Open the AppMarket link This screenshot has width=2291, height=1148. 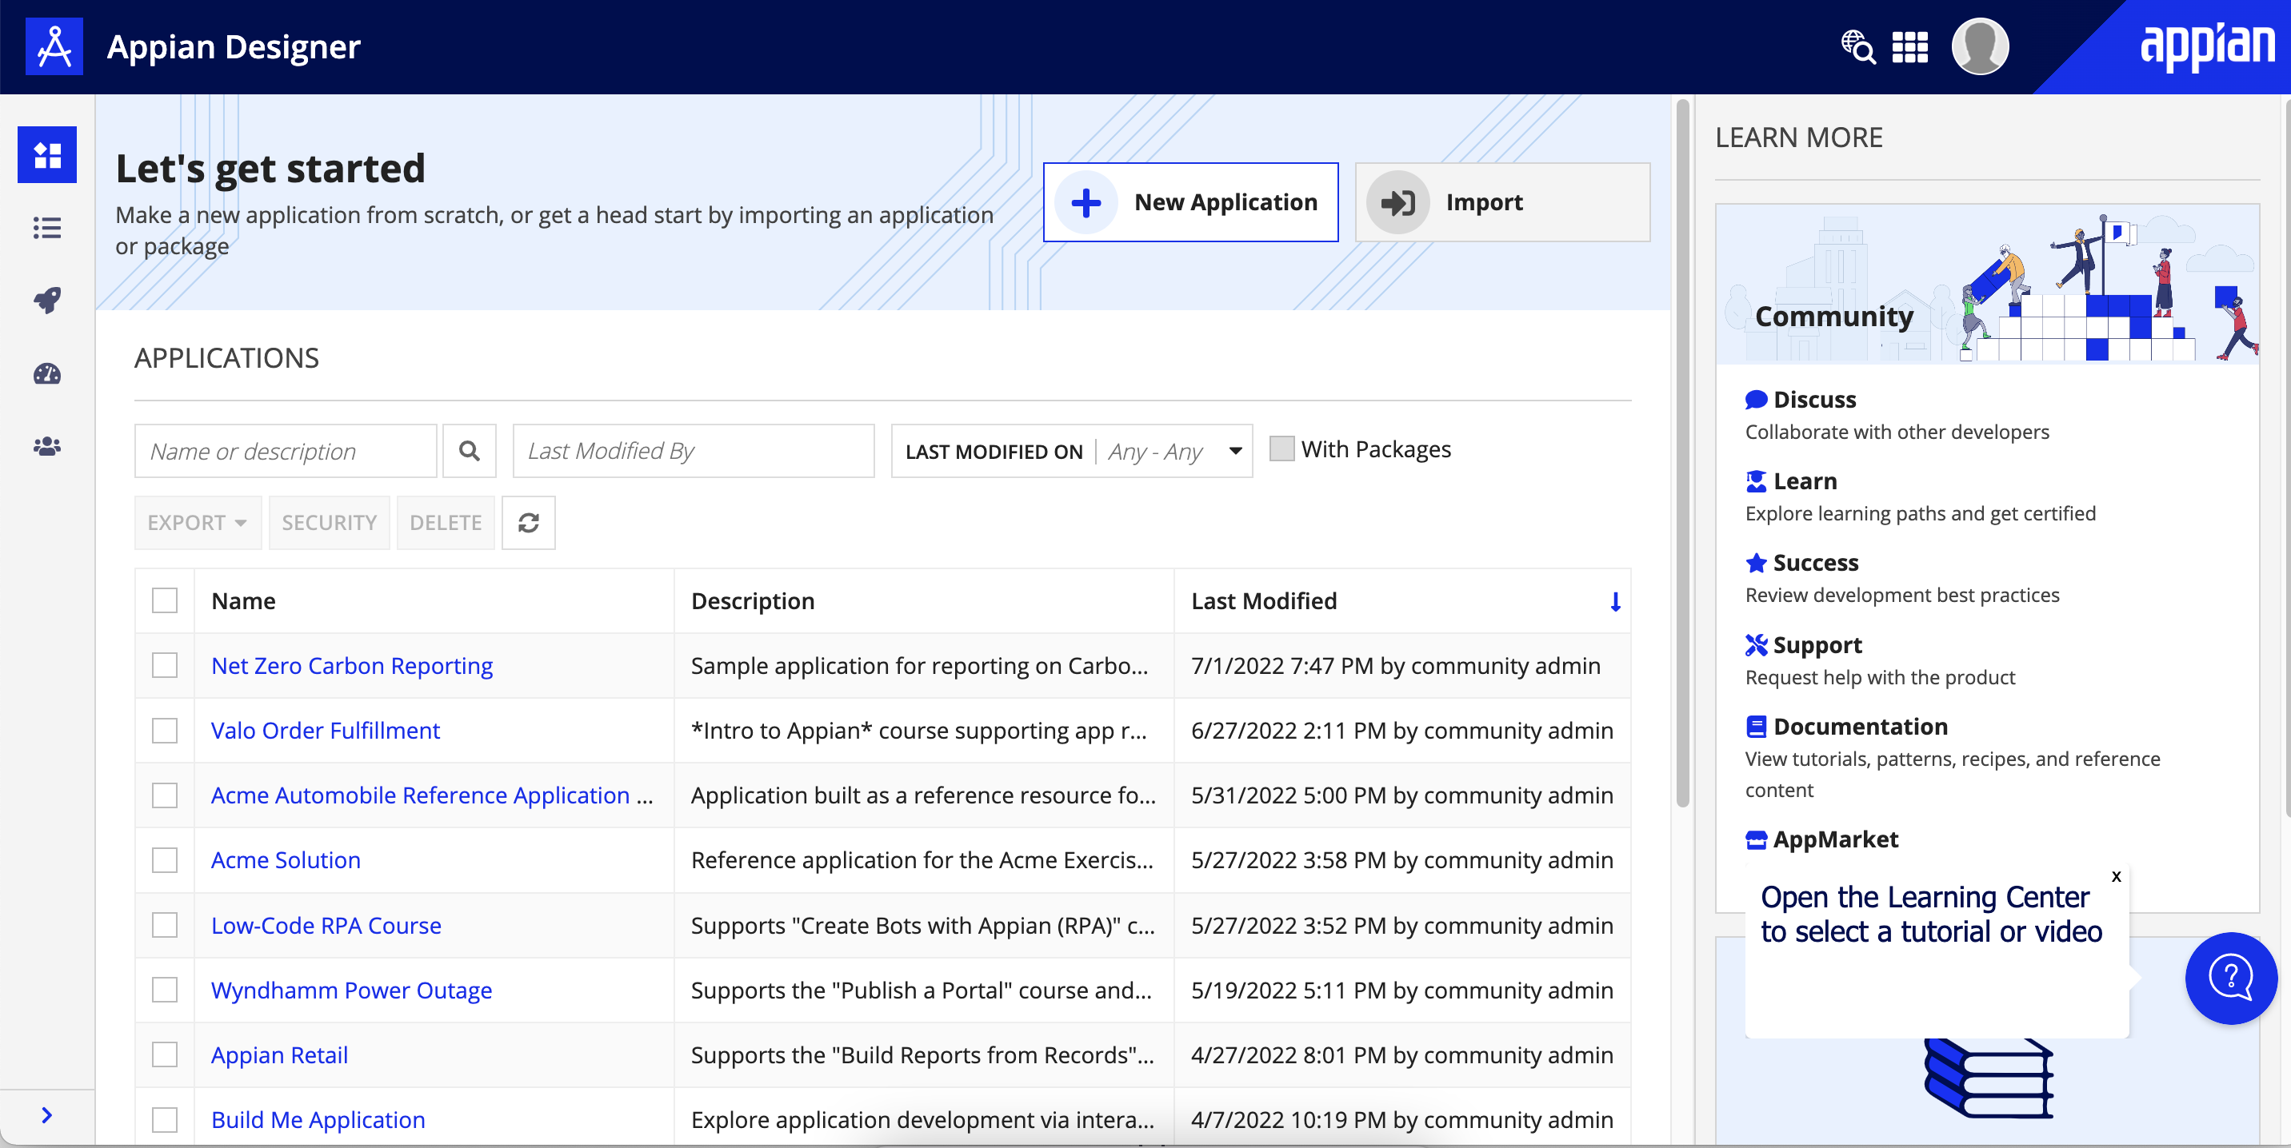coord(1836,839)
